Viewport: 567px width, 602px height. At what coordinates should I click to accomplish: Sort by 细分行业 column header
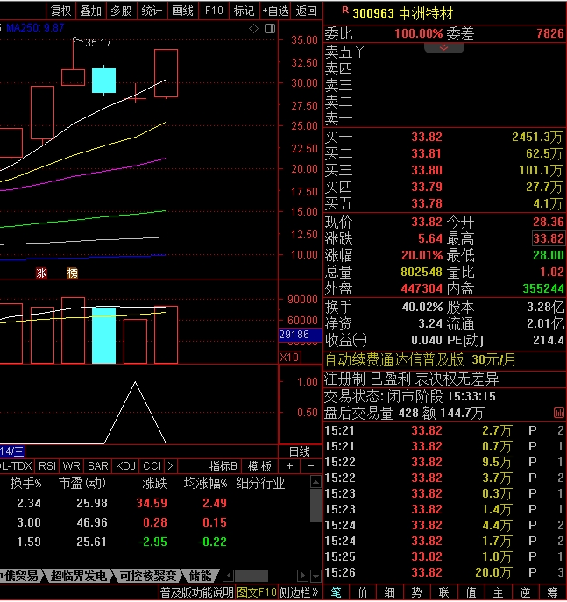coord(260,483)
